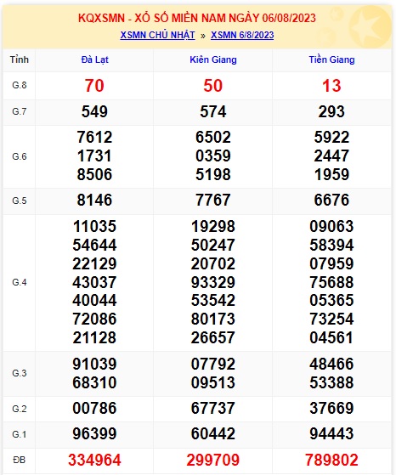The image size is (396, 475).
Task: Select Đà Lạt G.5 number 8146
Action: [94, 200]
